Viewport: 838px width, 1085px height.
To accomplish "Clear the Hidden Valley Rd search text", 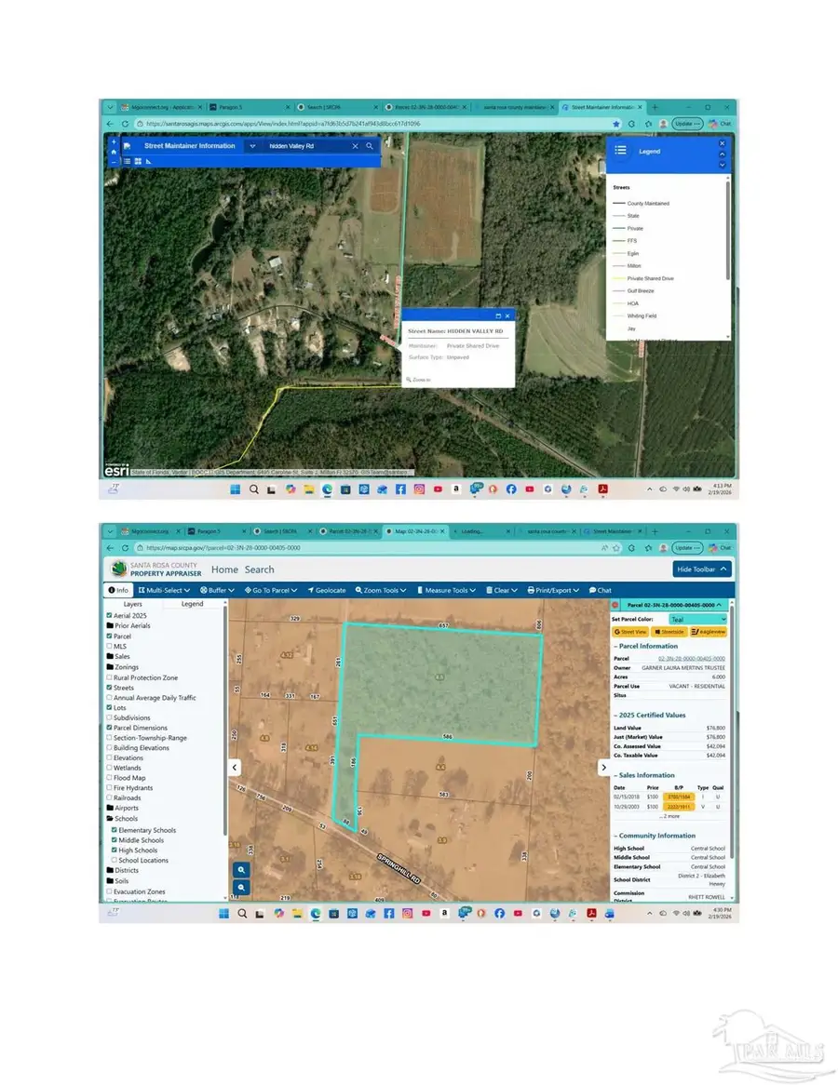I will click(x=355, y=146).
